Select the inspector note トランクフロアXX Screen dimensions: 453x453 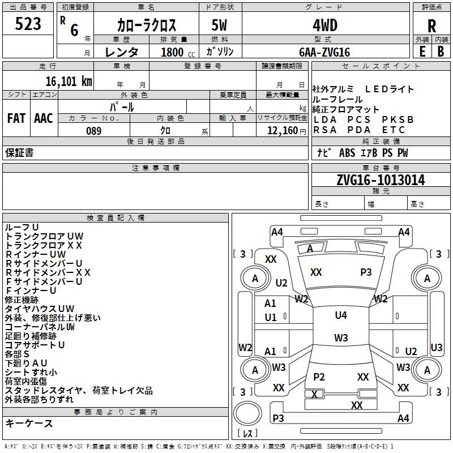[44, 245]
